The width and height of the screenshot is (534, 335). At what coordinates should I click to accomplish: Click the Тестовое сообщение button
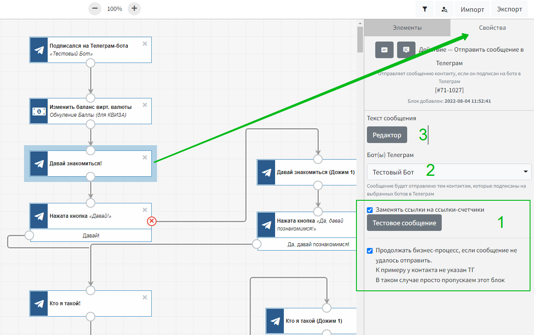404,223
